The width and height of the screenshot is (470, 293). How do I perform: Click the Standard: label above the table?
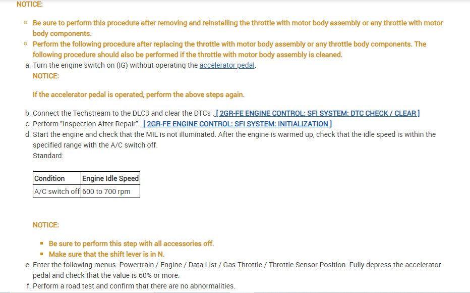coord(48,156)
